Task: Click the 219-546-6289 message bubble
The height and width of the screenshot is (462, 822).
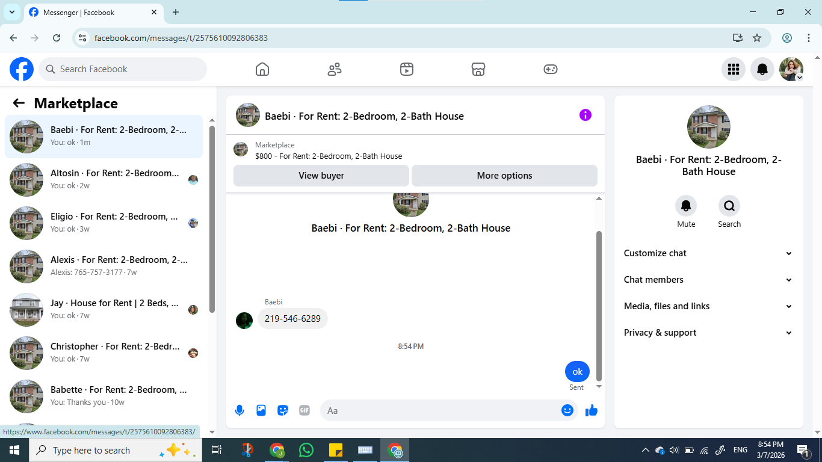Action: pos(292,319)
